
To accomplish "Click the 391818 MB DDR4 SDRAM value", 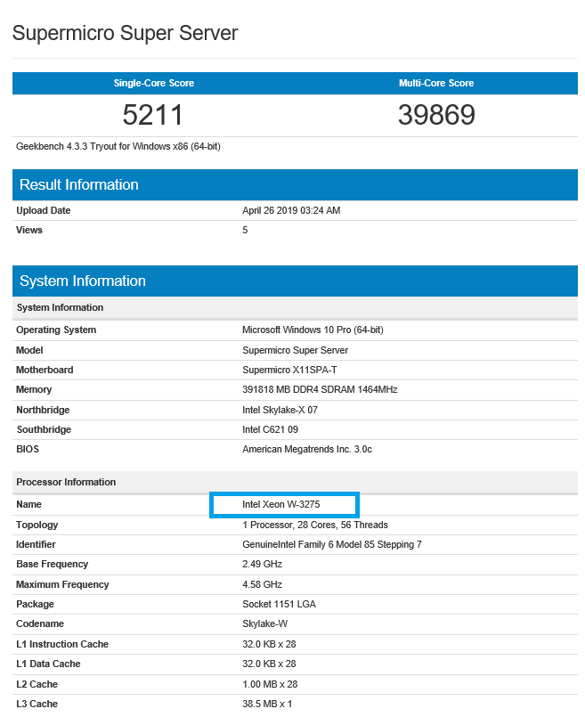I will (x=320, y=389).
